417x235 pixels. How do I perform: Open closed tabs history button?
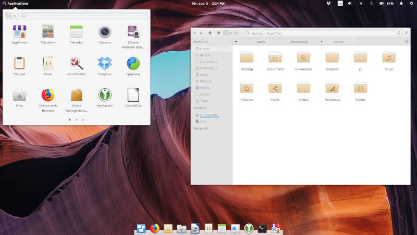pyautogui.click(x=406, y=42)
